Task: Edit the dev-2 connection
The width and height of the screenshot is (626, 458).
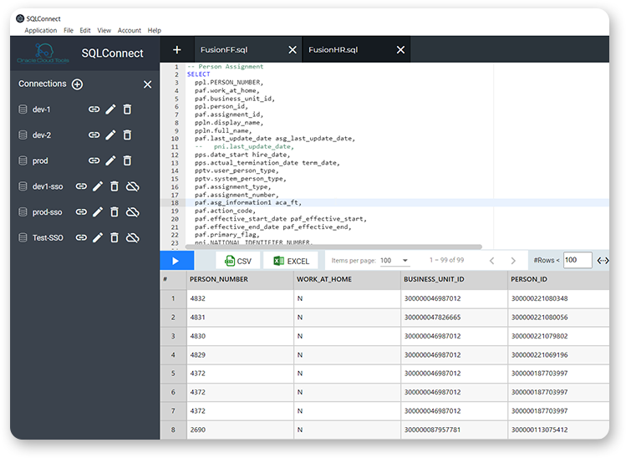Action: (x=110, y=135)
